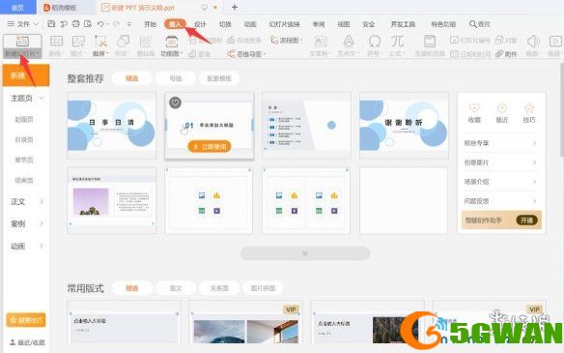The image size is (564, 353).
Task: Open the 文件 menu dropdown
Action: point(22,24)
